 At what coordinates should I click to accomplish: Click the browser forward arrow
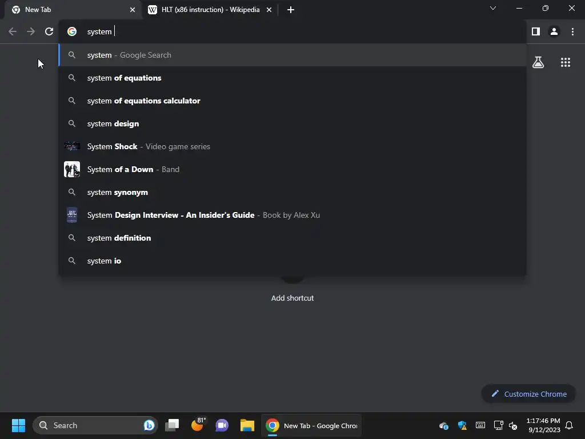point(31,32)
